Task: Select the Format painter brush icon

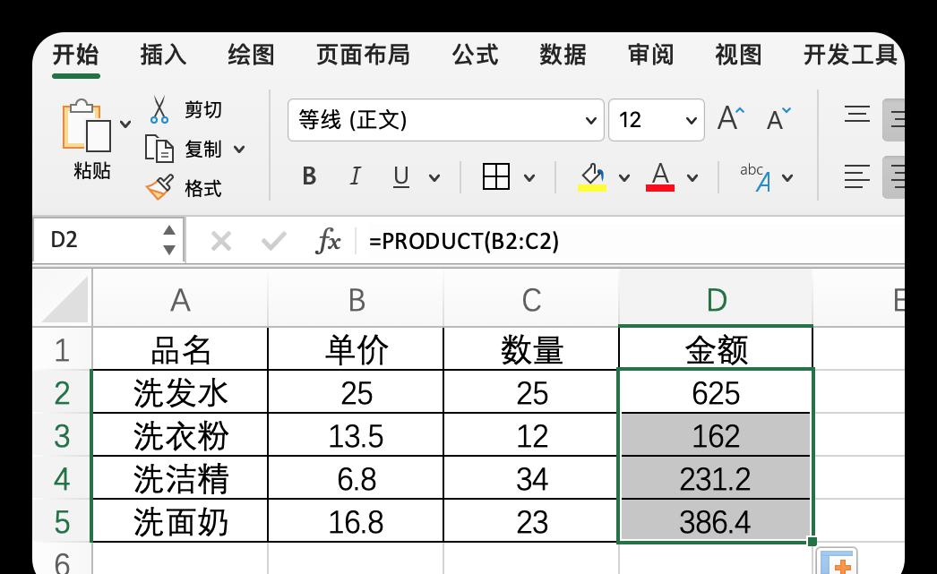Action: pos(159,187)
